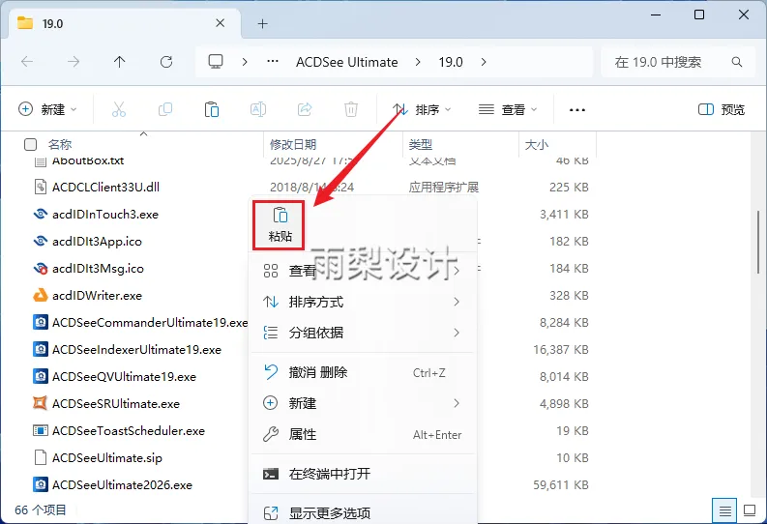This screenshot has height=524, width=767.
Task: Expand the chevron after ACDSee Ultimate
Action: pyautogui.click(x=417, y=62)
